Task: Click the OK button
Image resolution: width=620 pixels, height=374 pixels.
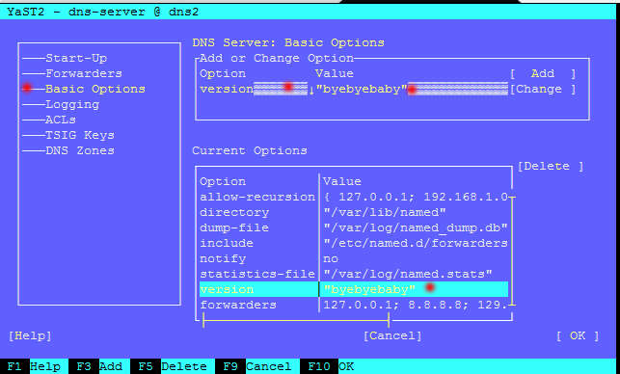Action: [x=578, y=336]
